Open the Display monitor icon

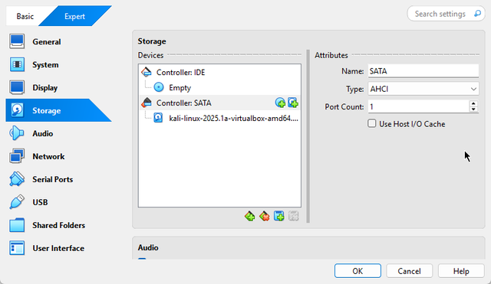(x=17, y=87)
